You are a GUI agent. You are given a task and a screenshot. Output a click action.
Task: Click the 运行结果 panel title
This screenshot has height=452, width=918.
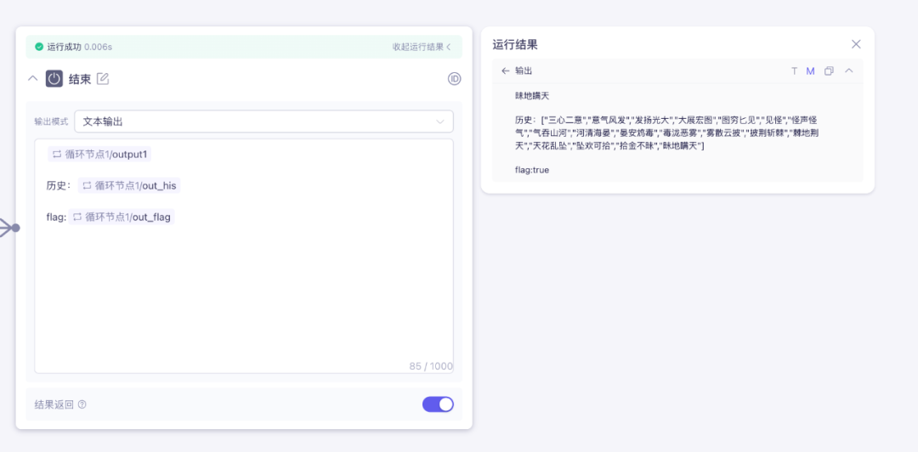click(514, 44)
